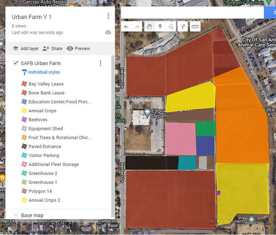276x235 pixels.
Task: Click the Redo arrow in map toolbar
Action: [x=137, y=27]
